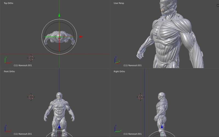Image resolution: width=219 pixels, height=137 pixels.
Task: Click the "User Persp" view label
Action: 119,3
